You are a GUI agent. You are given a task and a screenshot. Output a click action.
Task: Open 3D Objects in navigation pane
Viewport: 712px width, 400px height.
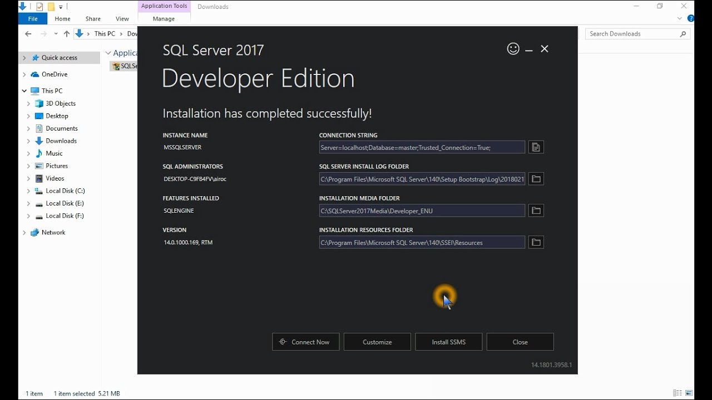tap(61, 103)
